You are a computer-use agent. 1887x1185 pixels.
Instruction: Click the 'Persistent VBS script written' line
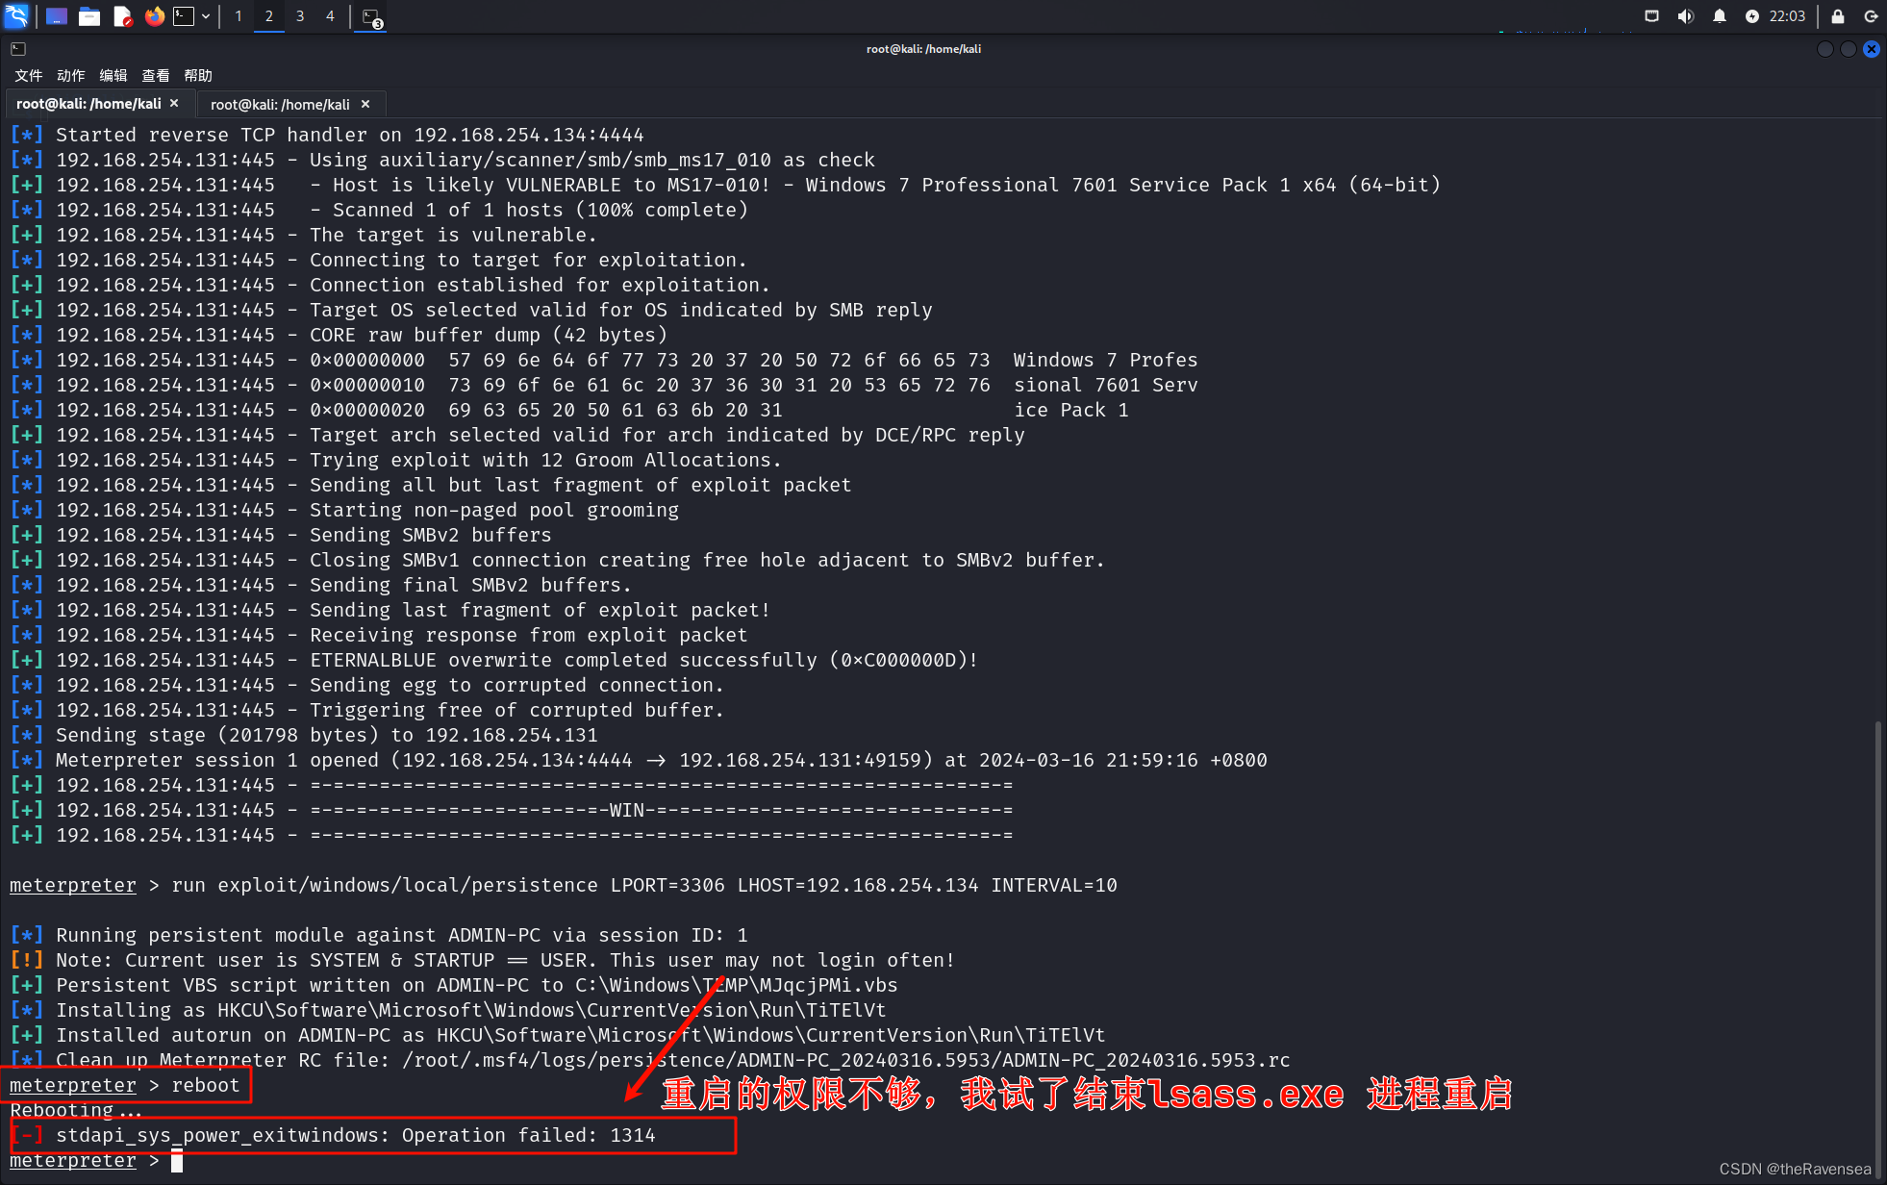454,985
